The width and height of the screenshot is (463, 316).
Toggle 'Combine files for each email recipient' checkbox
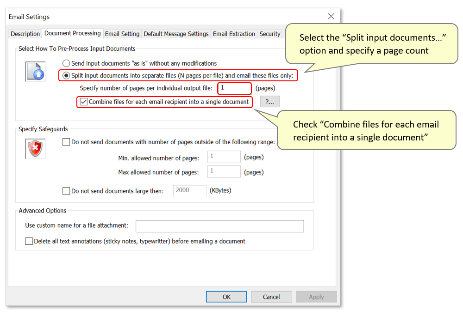tap(84, 102)
